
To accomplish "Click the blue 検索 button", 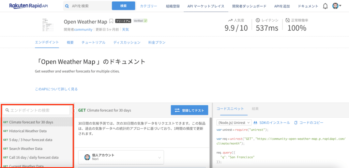I will coord(123,6).
